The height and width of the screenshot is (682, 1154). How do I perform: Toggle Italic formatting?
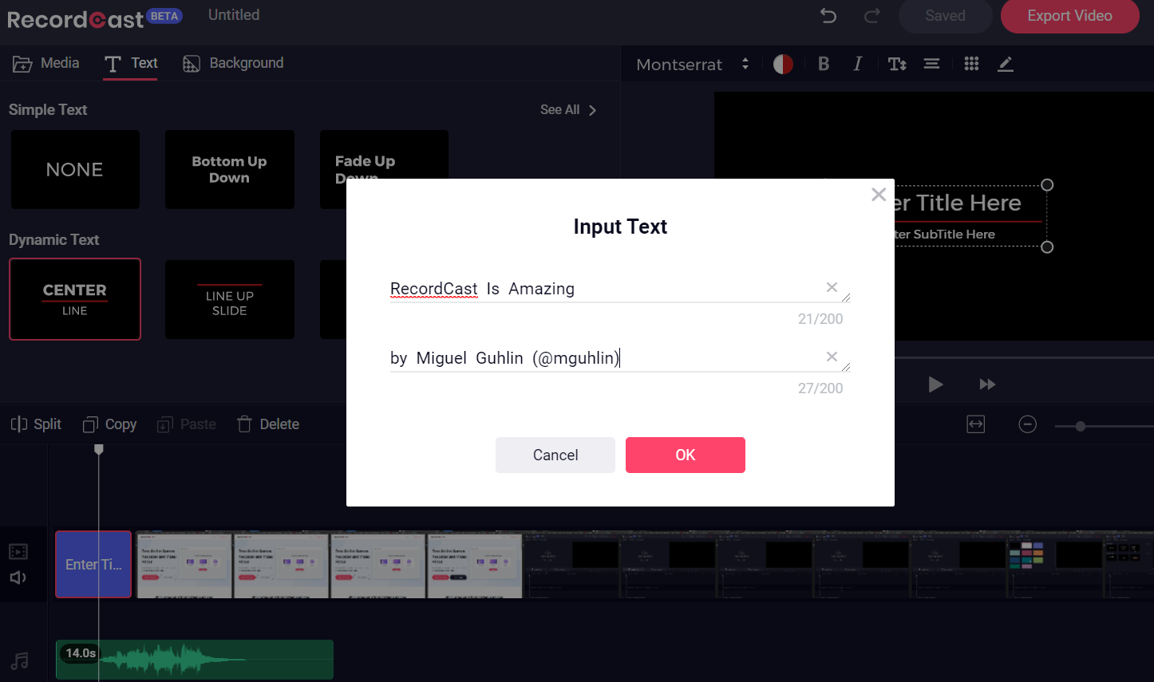857,64
